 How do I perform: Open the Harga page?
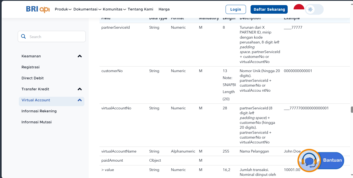click(x=164, y=9)
